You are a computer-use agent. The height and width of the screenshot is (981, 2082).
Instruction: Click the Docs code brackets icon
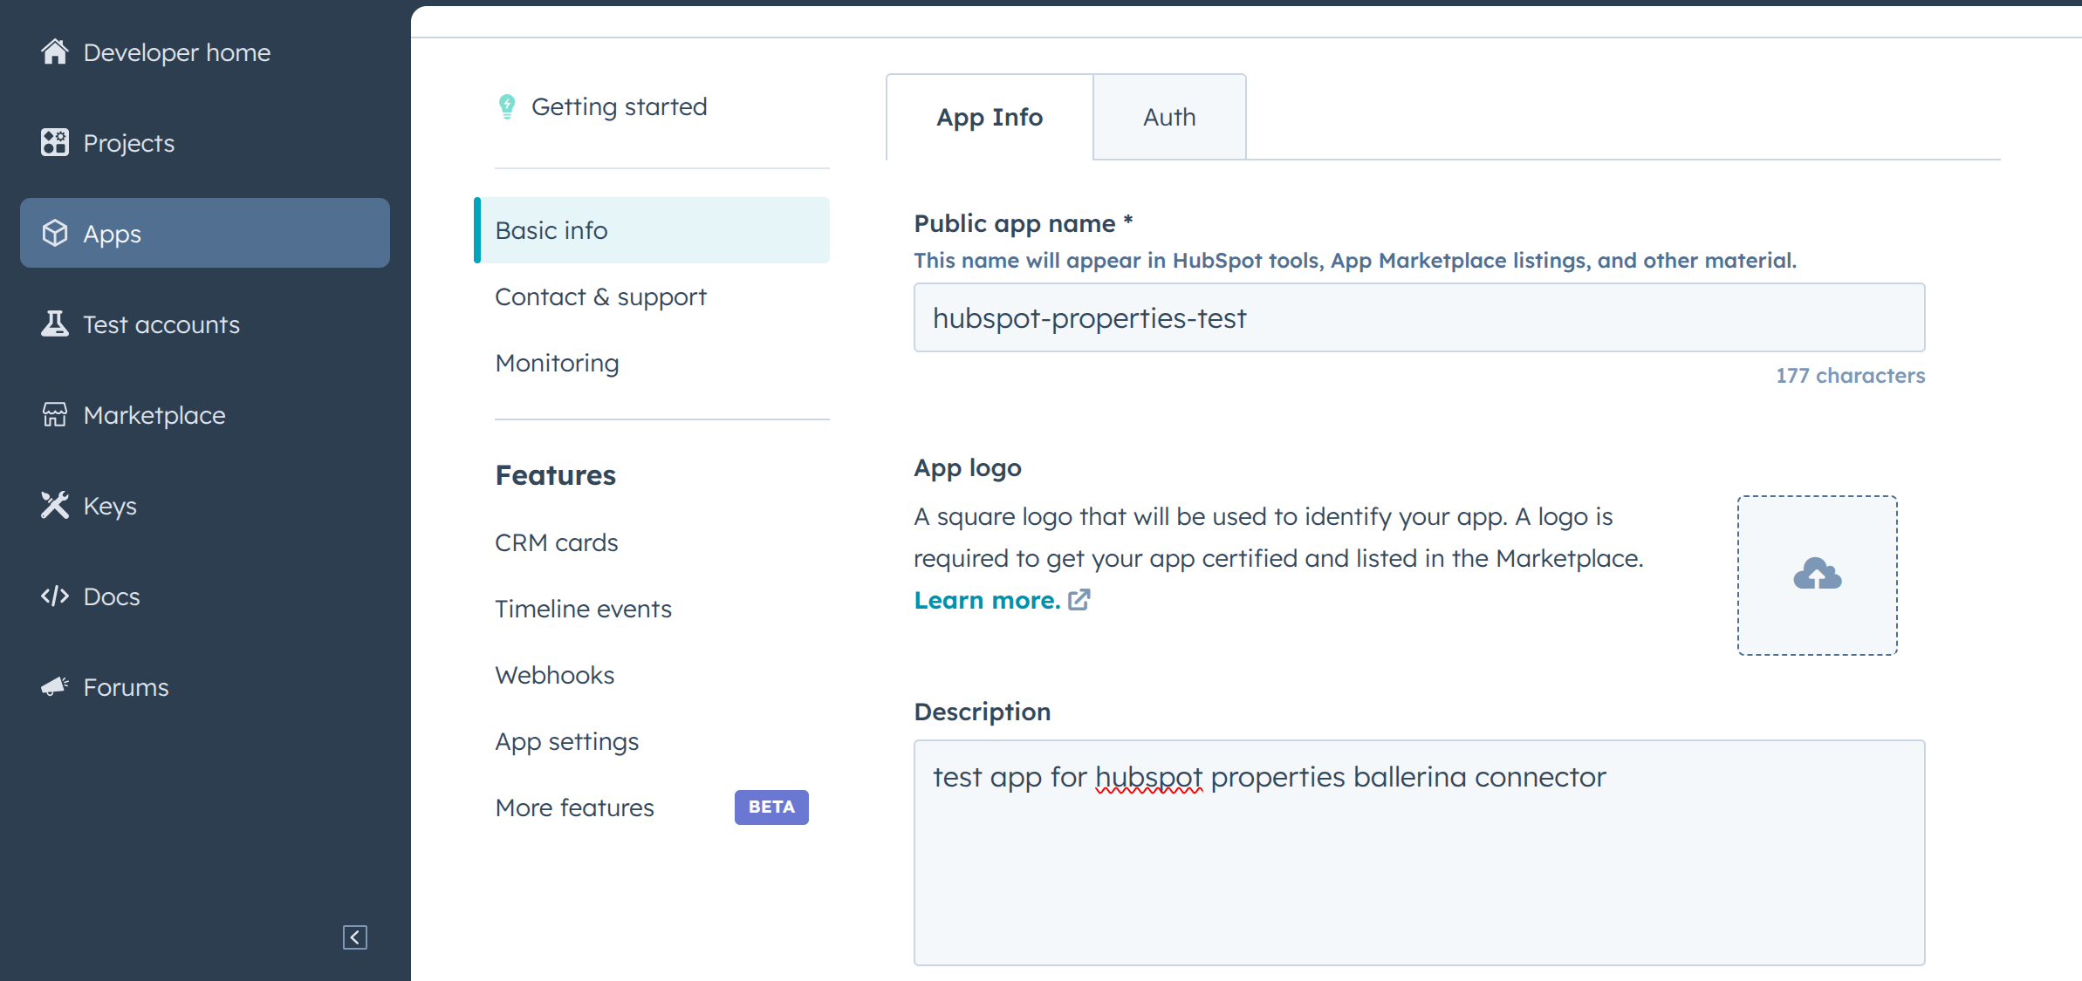coord(54,596)
